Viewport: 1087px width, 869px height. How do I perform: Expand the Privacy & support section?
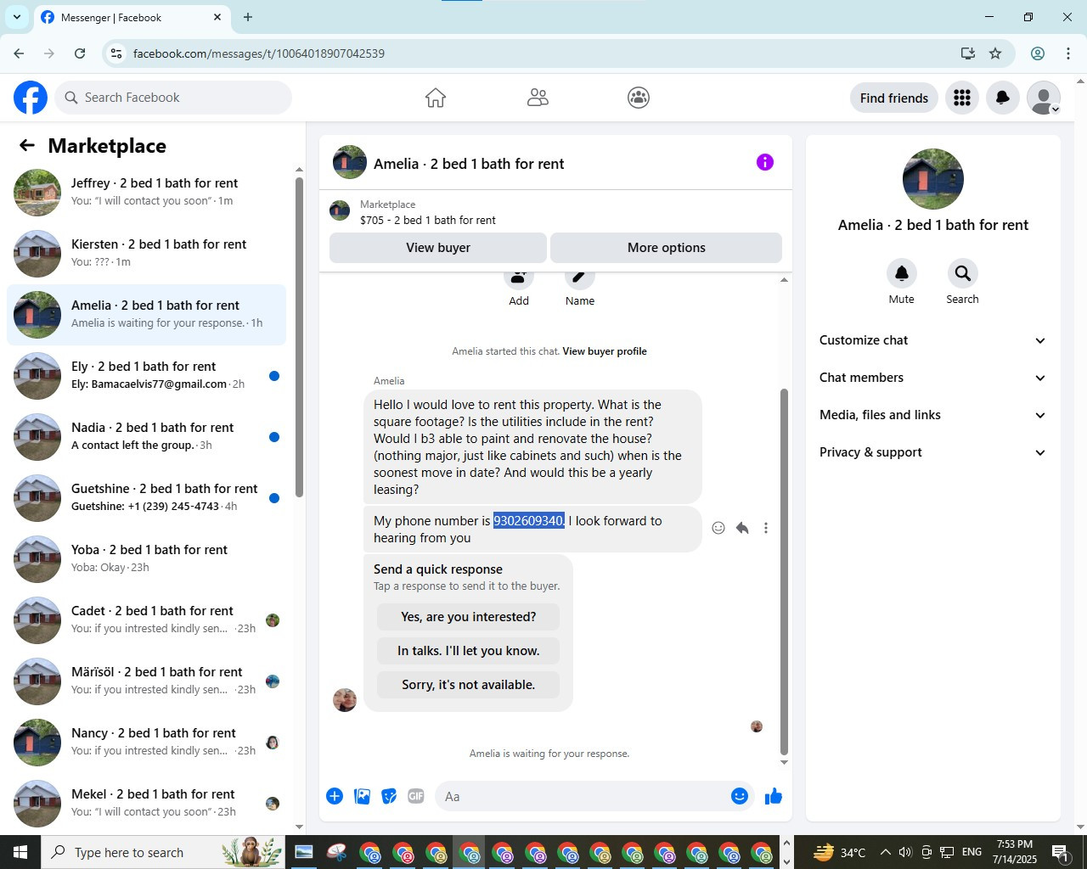tap(932, 452)
